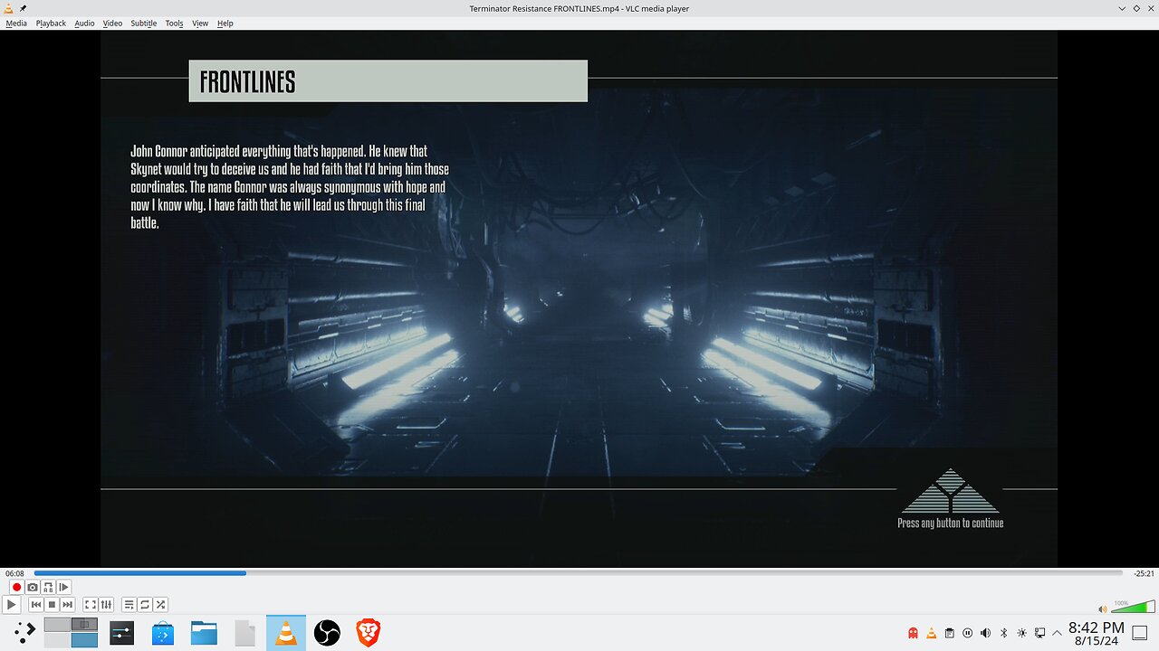Seek within the playback progress bar
This screenshot has width=1159, height=651.
point(579,573)
